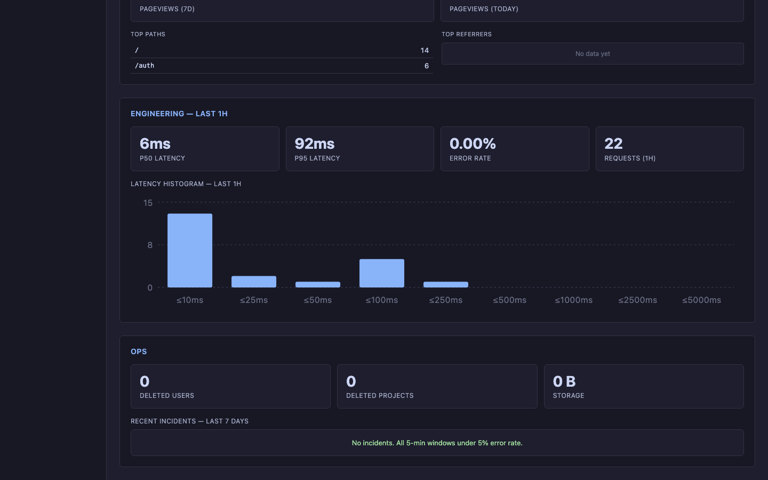
Task: Click the Pageviews (Today) card
Action: 592,10
